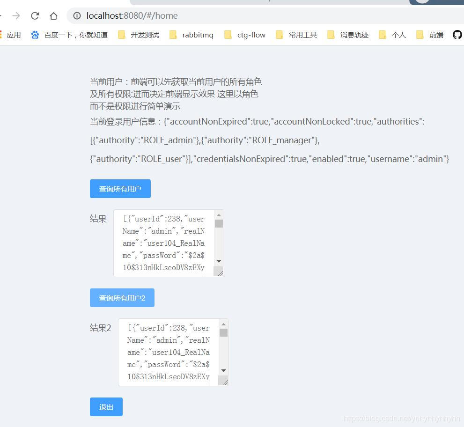The width and height of the screenshot is (464, 427).
Task: Click scroll-down arrow of 结果 textarea
Action: [x=219, y=261]
